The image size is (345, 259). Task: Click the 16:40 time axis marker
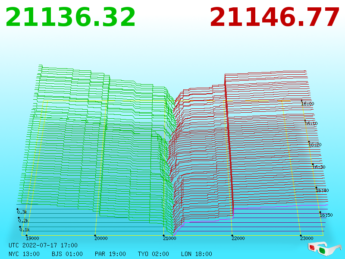coord(322,190)
